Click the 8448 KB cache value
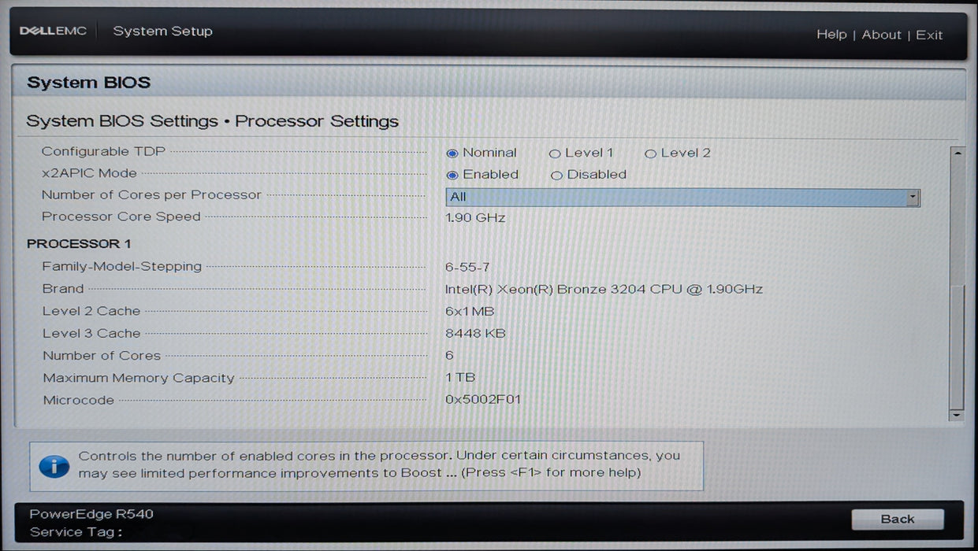 pos(475,334)
